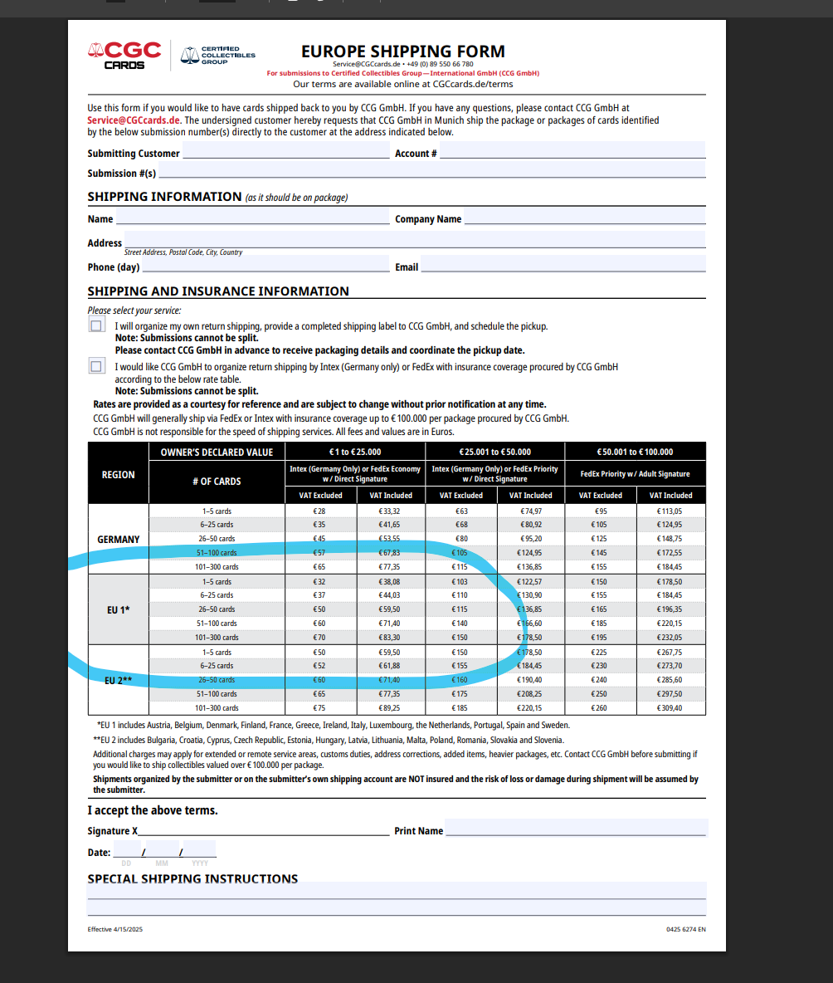Viewport: 833px width, 983px height.
Task: Click the '€285,60' price cell
Action: tap(670, 680)
